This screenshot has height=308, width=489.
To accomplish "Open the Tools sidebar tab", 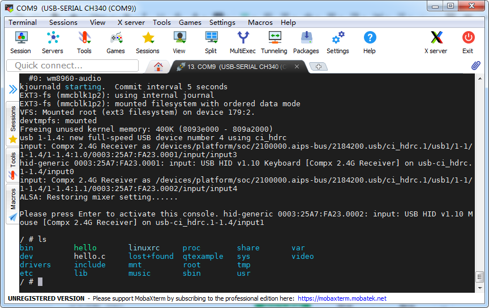I will [x=13, y=165].
